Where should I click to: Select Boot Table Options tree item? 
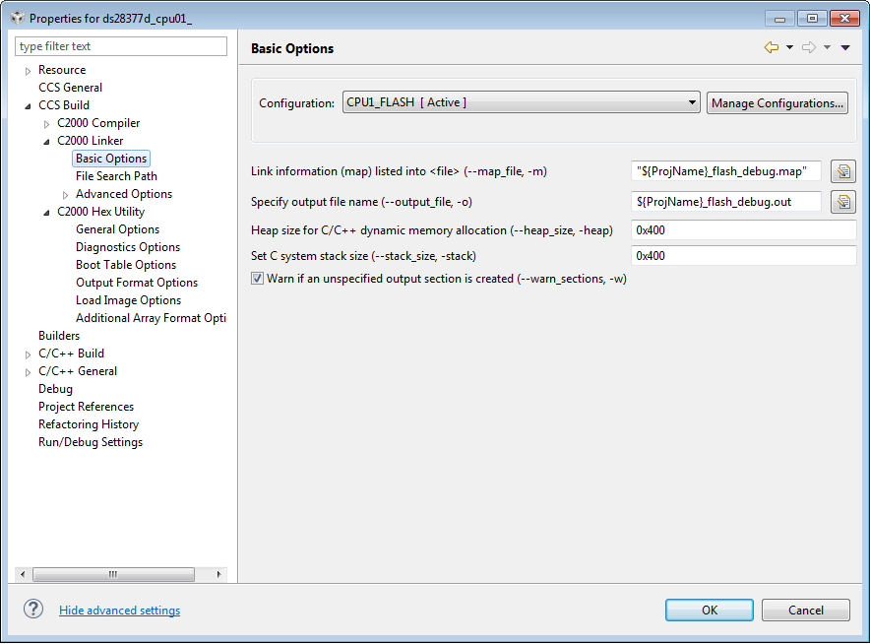coord(126,265)
